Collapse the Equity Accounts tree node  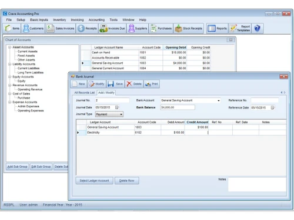point(9,77)
